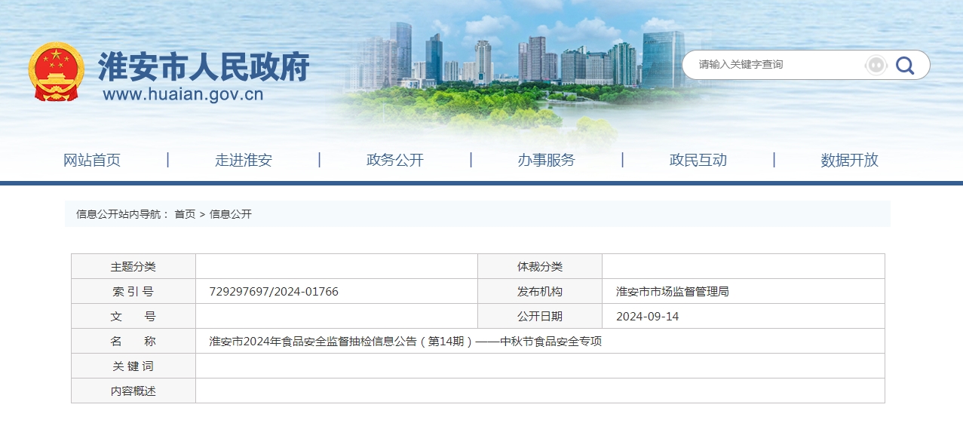Click the 文号 label cell
963x426 pixels.
tap(133, 317)
